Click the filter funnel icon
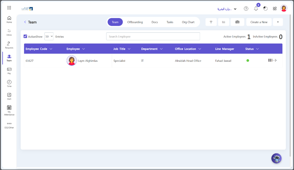This screenshot has width=294, height=170. click(x=211, y=22)
